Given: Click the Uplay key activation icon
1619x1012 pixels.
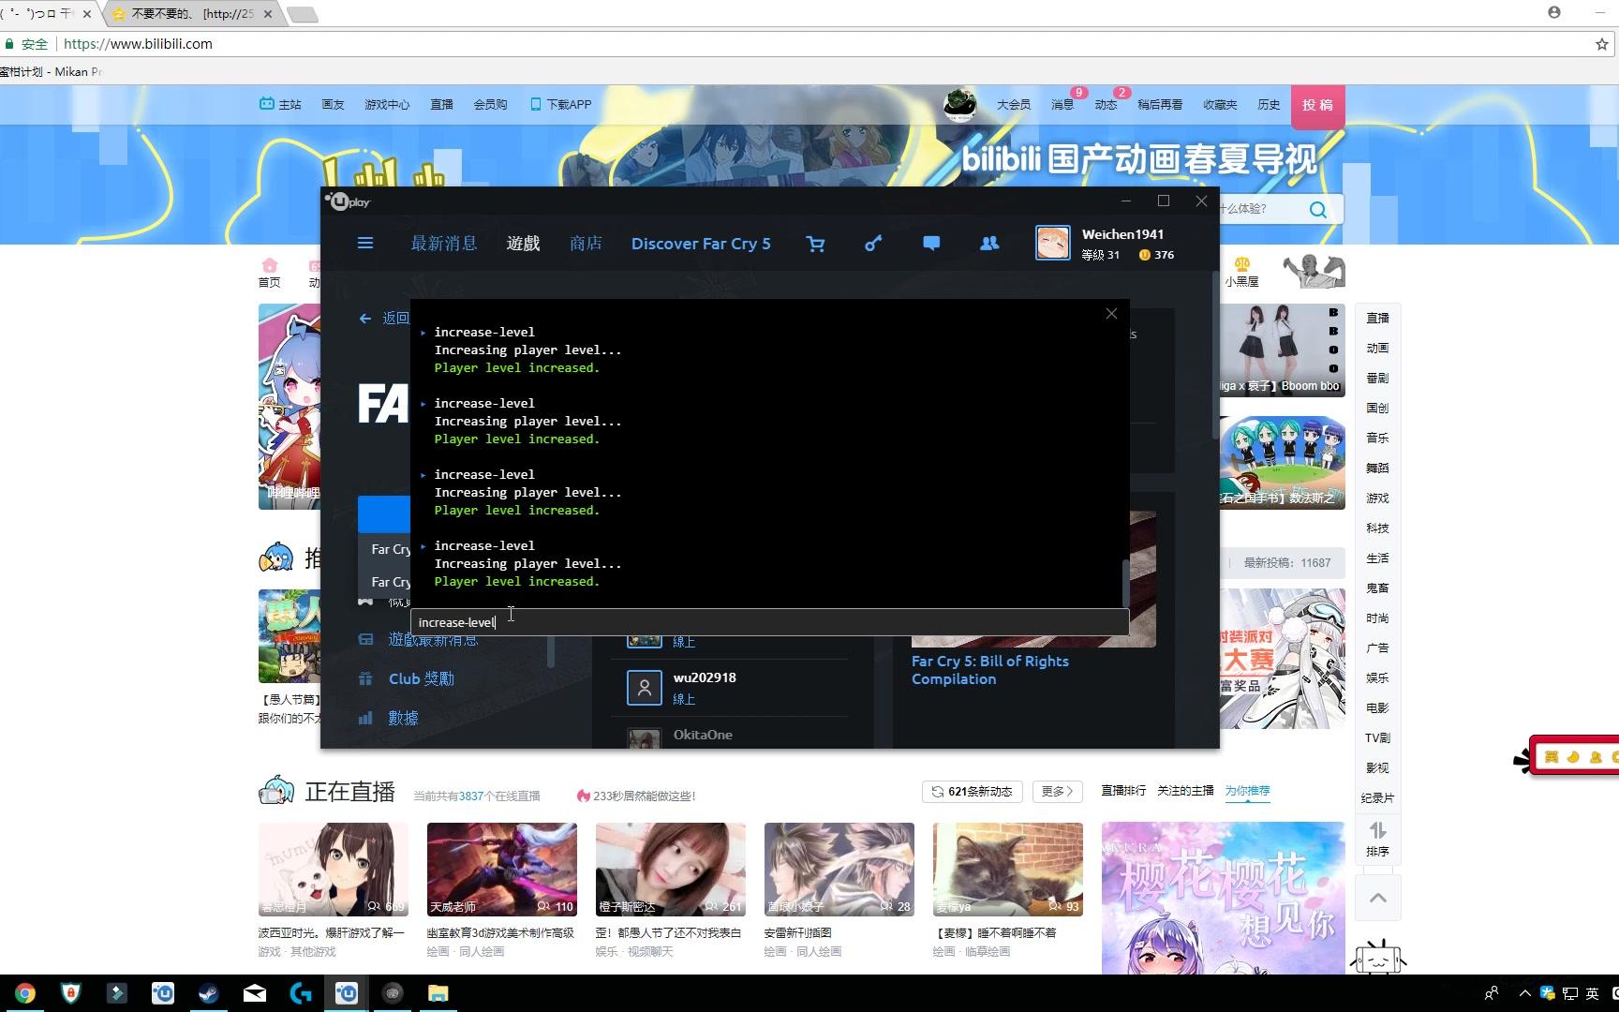Looking at the screenshot, I should click(x=873, y=244).
